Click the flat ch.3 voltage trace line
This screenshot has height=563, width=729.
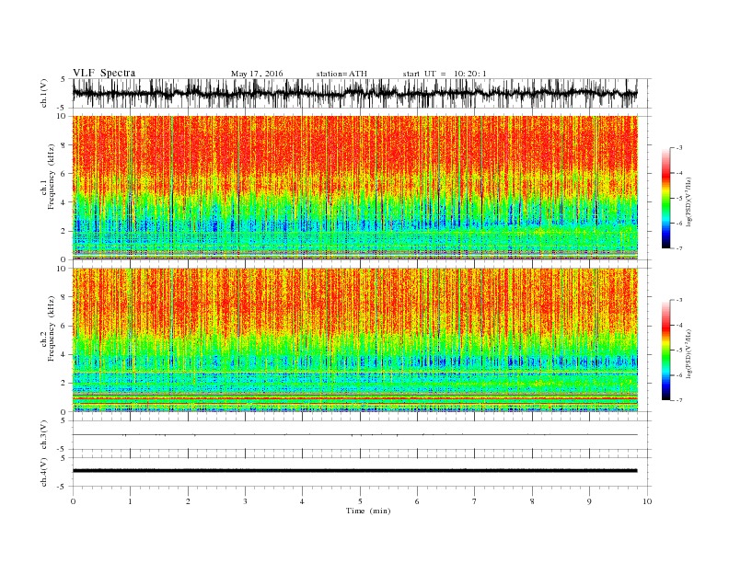click(x=354, y=435)
